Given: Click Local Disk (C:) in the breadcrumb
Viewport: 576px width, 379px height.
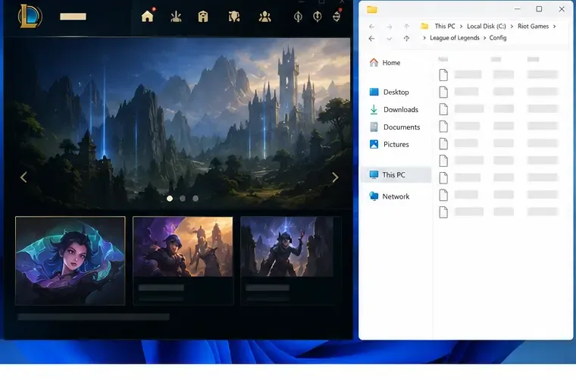Looking at the screenshot, I should click(487, 26).
